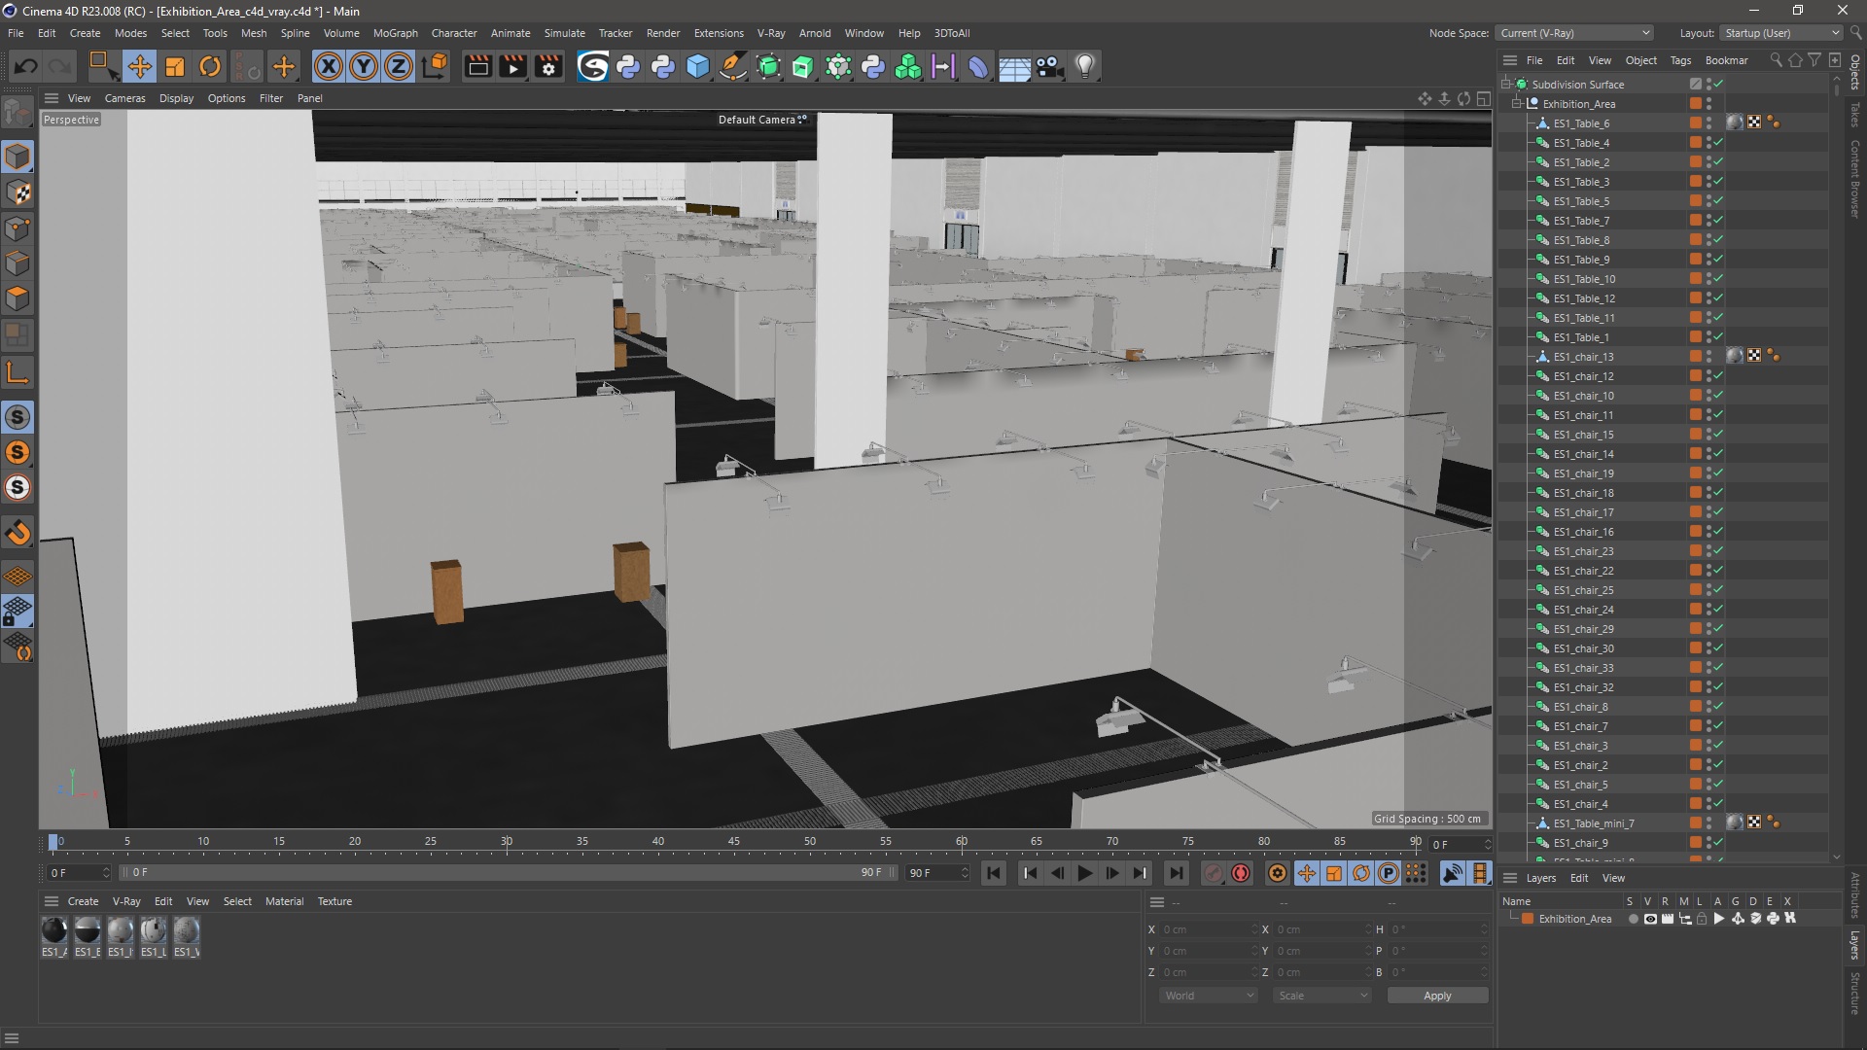Toggle enable checkmark for Subdivision Surface
Screen dimensions: 1867x1050
(x=1719, y=84)
